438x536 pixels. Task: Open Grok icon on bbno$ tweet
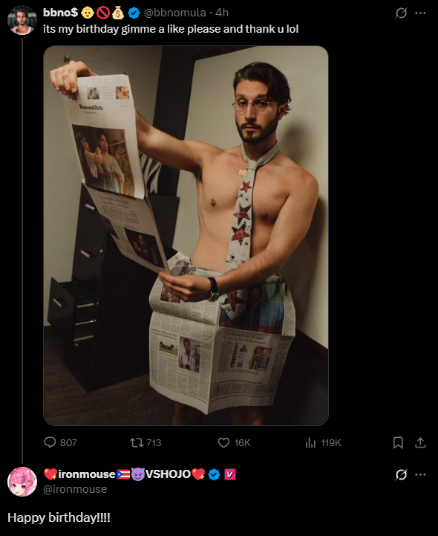[x=401, y=13]
